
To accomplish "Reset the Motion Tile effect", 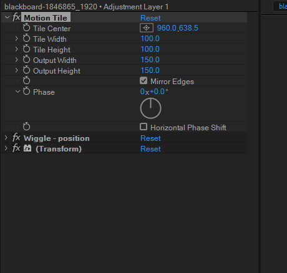I will (150, 18).
